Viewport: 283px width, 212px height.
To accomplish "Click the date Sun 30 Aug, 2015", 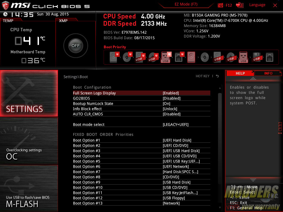I will (x=53, y=14).
